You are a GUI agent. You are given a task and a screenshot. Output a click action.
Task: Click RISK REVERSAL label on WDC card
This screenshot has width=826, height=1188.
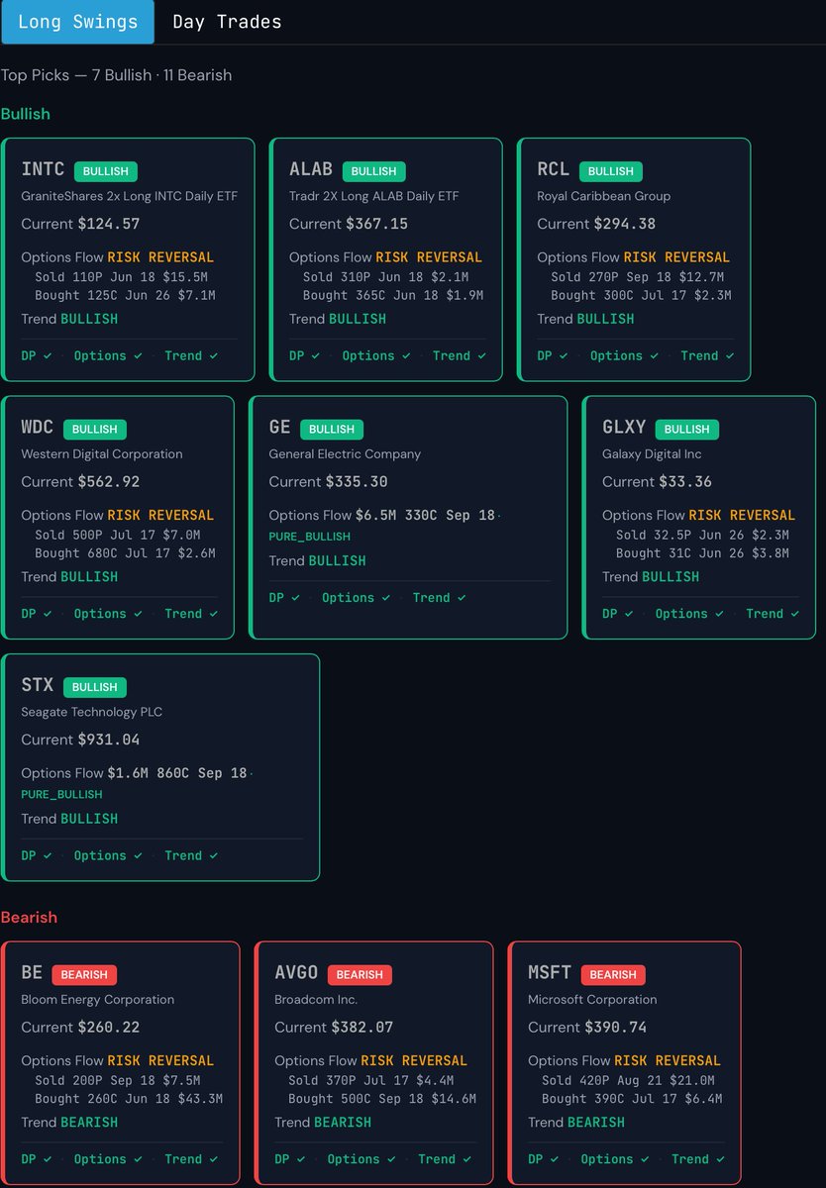160,516
